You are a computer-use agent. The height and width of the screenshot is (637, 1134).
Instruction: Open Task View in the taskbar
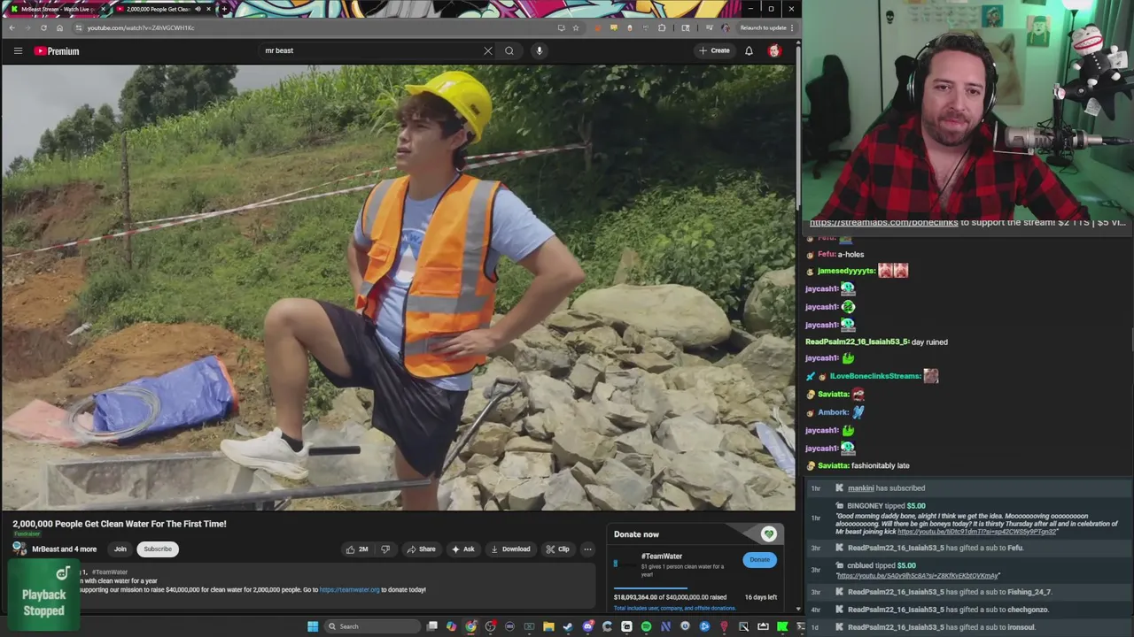(x=431, y=626)
